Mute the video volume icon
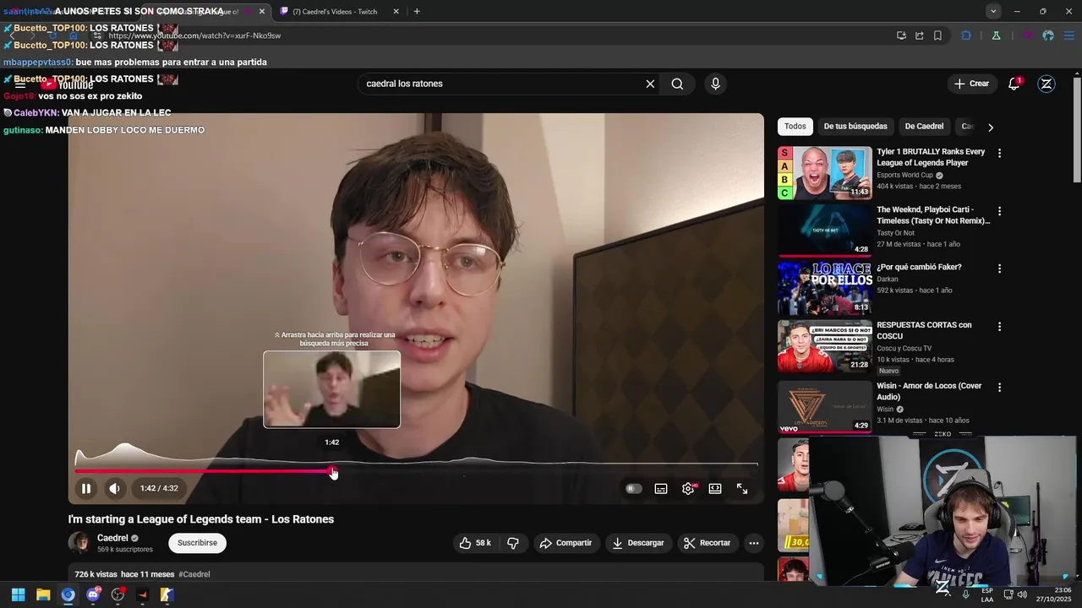 (x=114, y=488)
